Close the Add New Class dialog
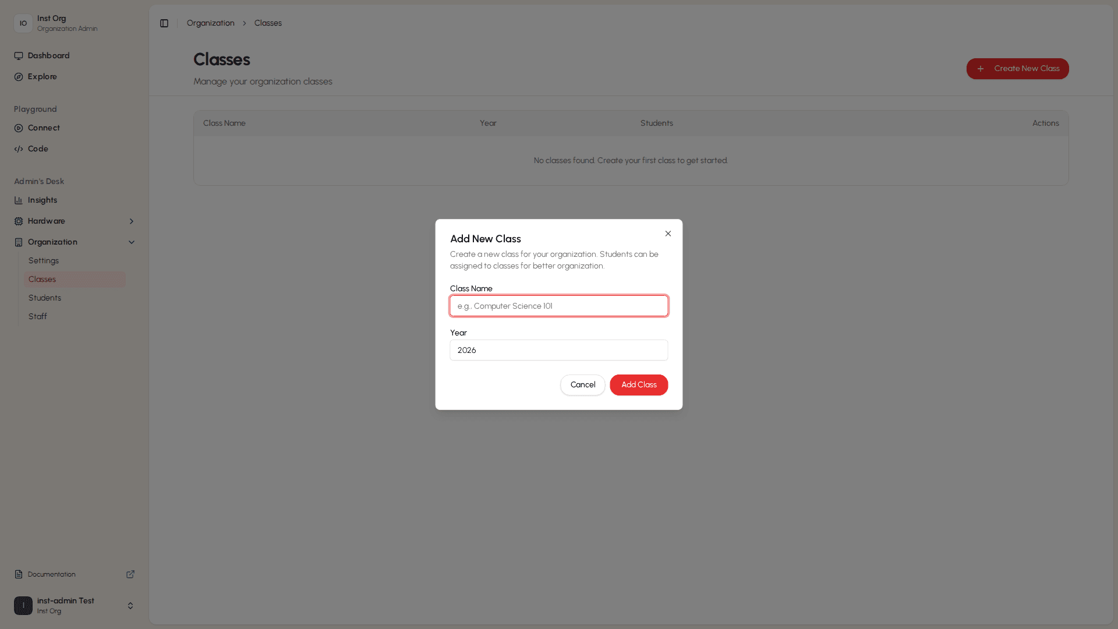 click(x=668, y=234)
